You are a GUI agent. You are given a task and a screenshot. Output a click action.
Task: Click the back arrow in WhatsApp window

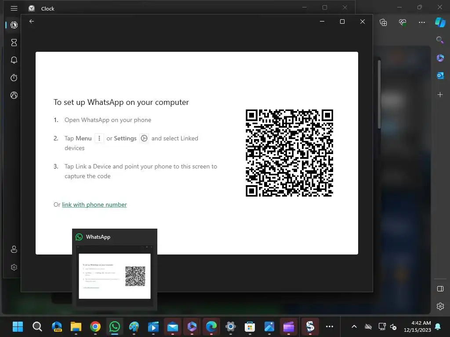(x=32, y=21)
